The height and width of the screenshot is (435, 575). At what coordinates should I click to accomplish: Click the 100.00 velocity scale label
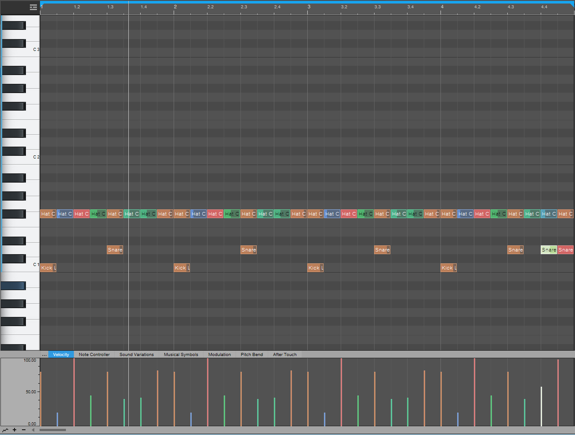point(30,360)
